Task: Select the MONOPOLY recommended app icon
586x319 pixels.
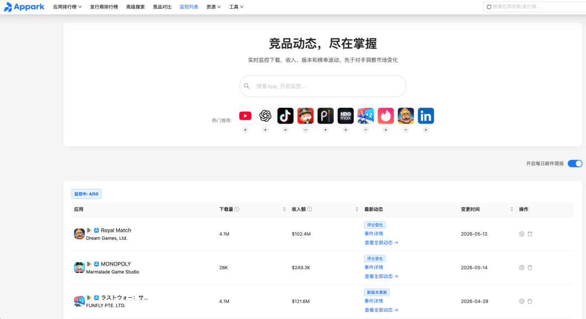Action: [x=305, y=116]
